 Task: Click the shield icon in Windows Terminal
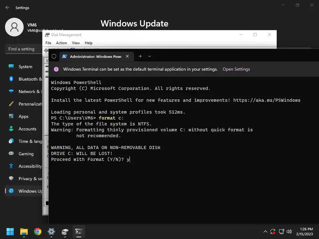pyautogui.click(x=54, y=56)
